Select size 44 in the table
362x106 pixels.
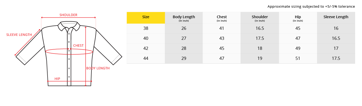[x=146, y=59]
